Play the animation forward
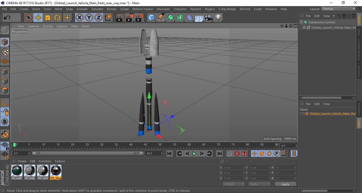 pyautogui.click(x=194, y=153)
